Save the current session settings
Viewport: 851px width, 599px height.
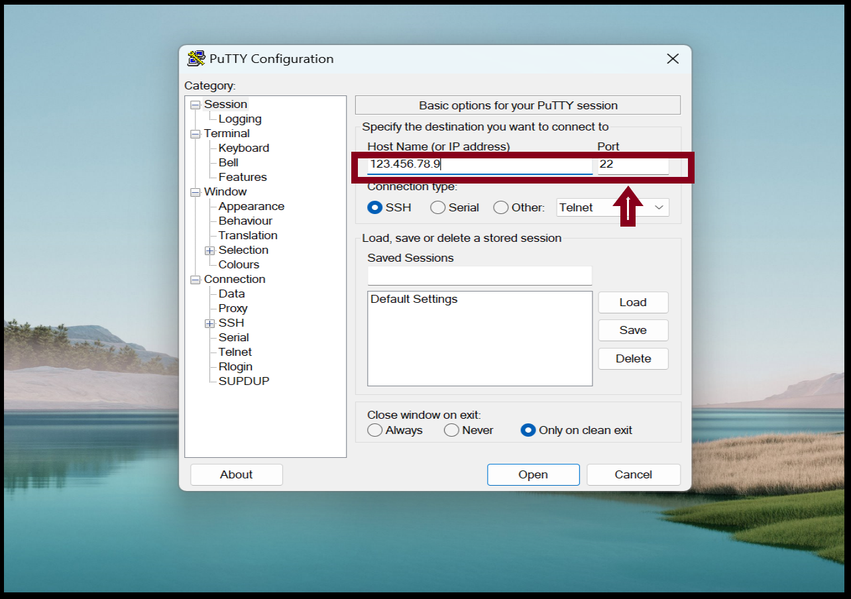pos(633,330)
